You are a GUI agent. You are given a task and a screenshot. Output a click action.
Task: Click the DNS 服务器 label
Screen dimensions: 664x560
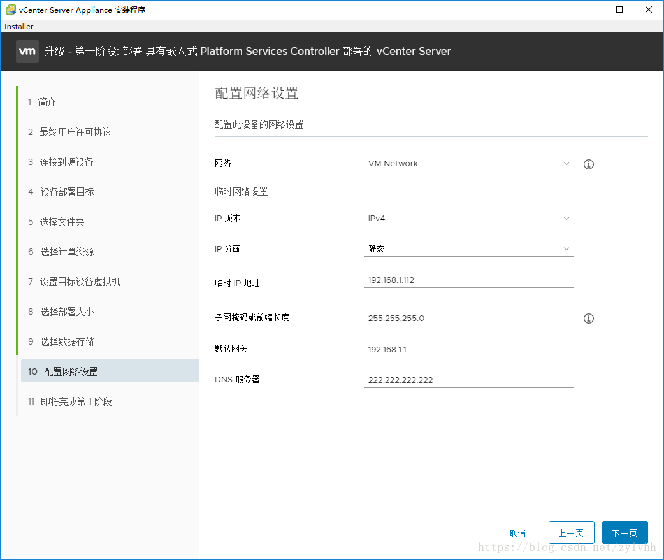coord(237,379)
